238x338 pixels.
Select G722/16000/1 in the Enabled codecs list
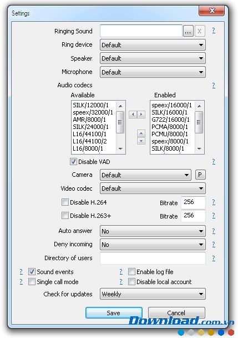coord(170,120)
